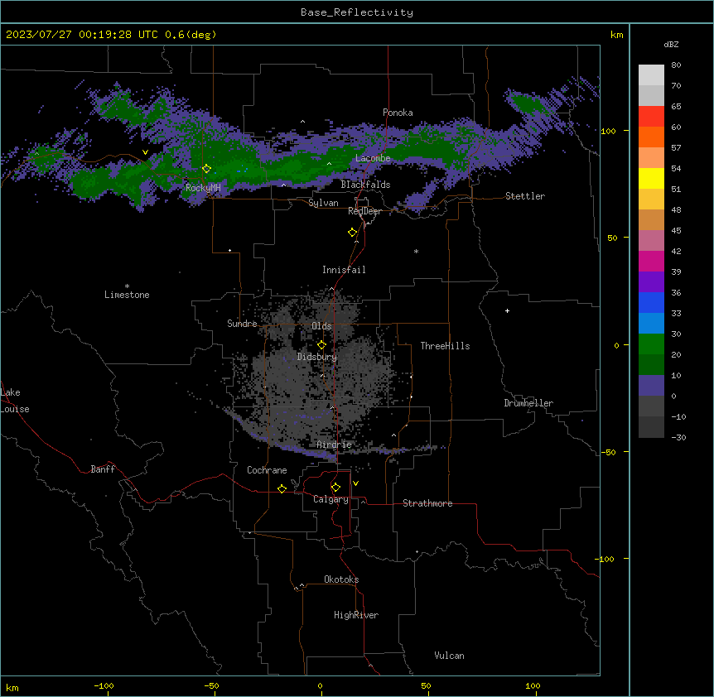Click the Okotoks label

(341, 579)
